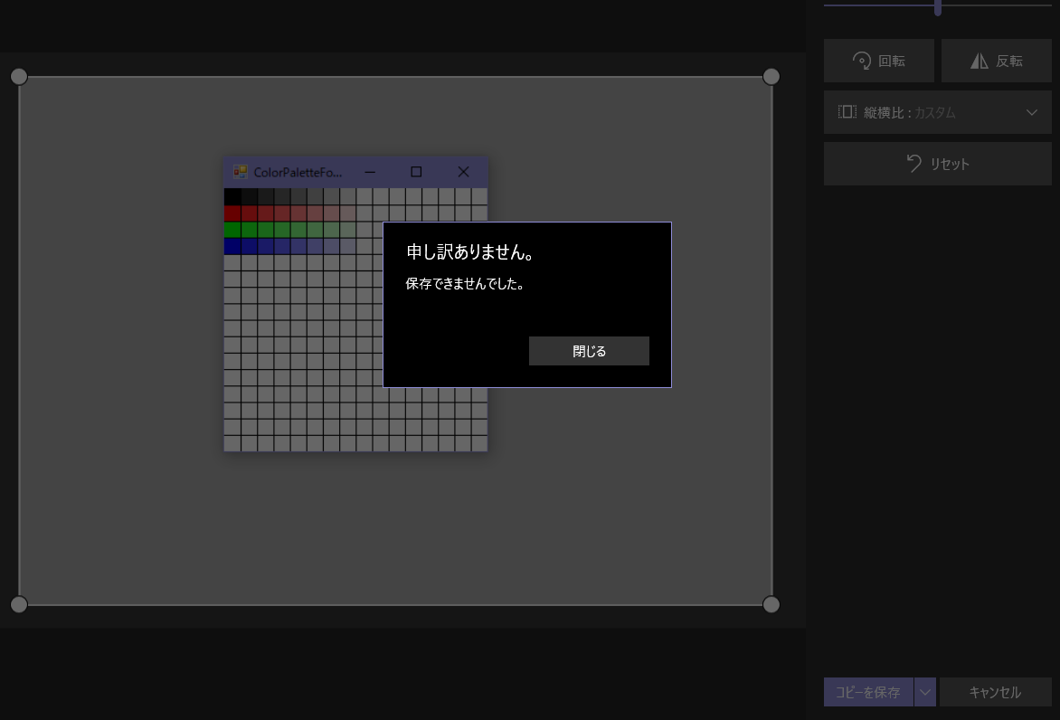Image resolution: width=1060 pixels, height=720 pixels.
Task: Expand the save options arrow beside コピーを保存
Action: 925,692
